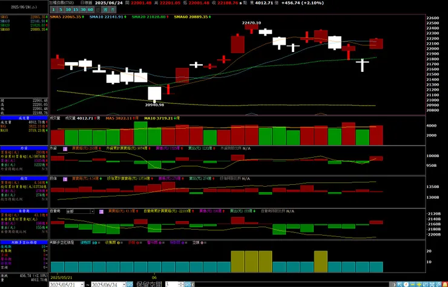
Task: Click the 保留空間 spinner arrows
Action: click(181, 285)
